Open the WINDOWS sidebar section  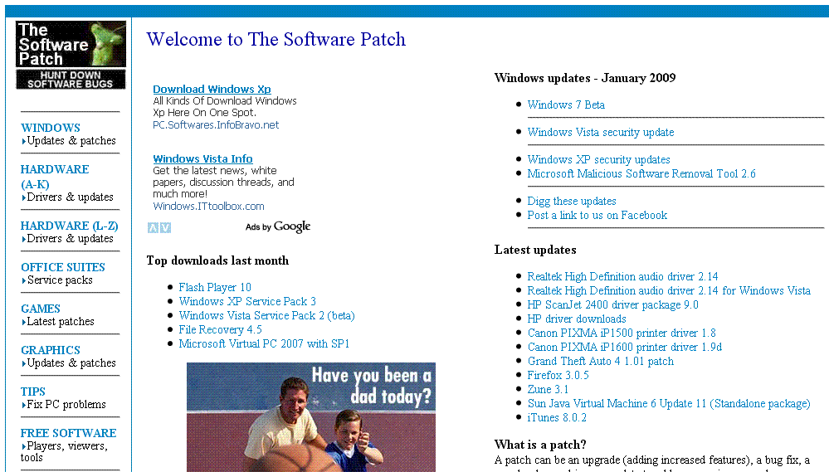pyautogui.click(x=51, y=128)
